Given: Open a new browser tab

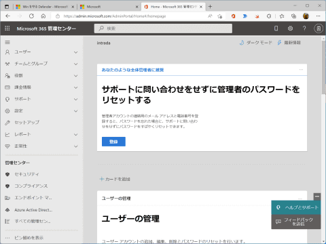Looking at the screenshot, I should 211,7.
